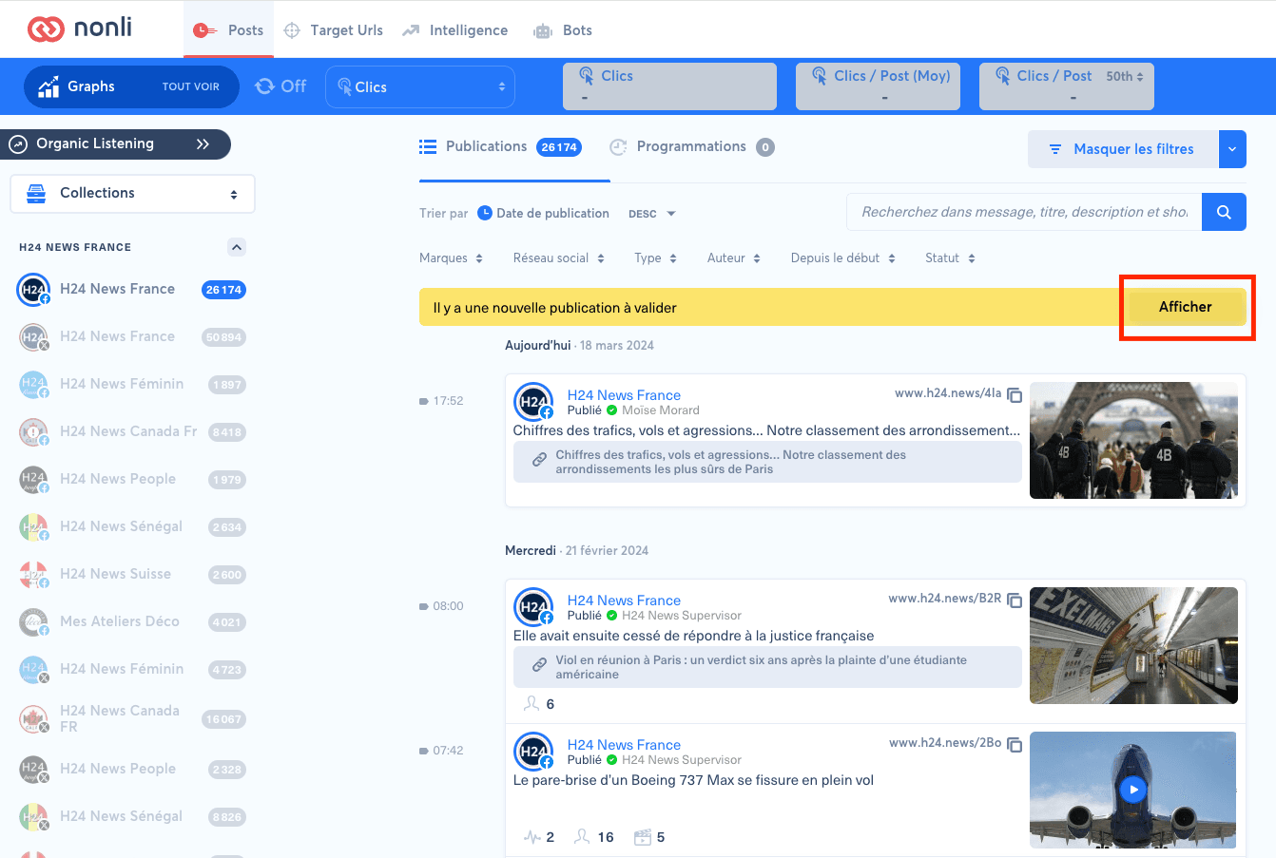
Task: Click the video clapper icon showing 5
Action: 643,836
